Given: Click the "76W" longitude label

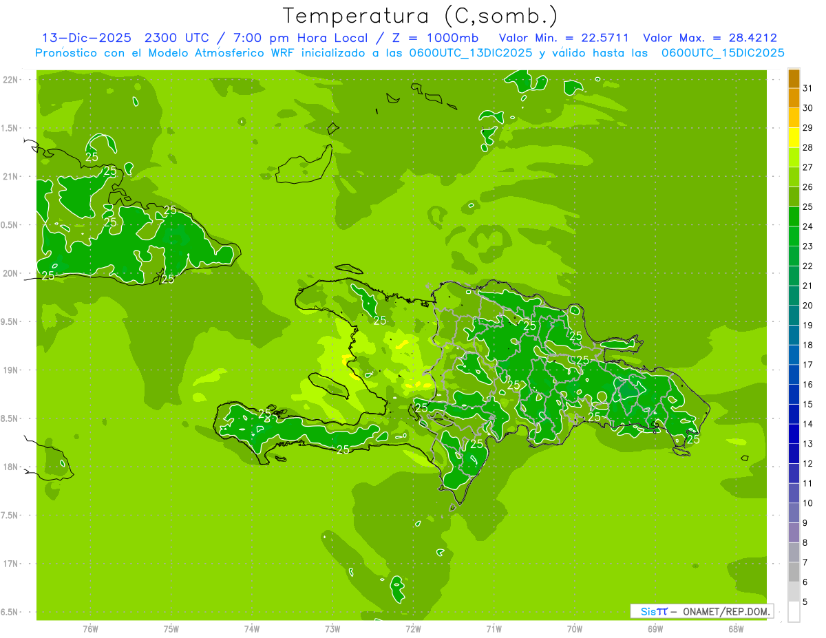Looking at the screenshot, I should click(90, 629).
